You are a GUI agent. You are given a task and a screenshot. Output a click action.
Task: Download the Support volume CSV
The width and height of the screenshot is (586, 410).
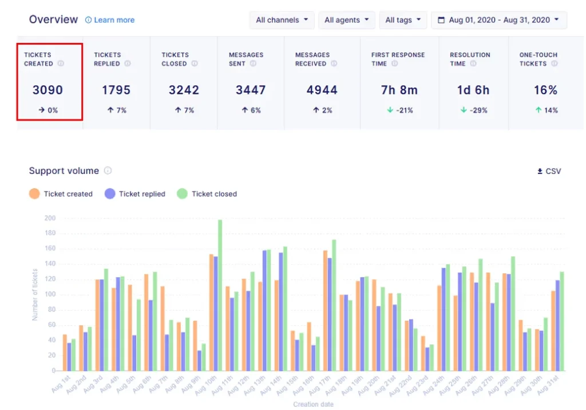click(548, 171)
